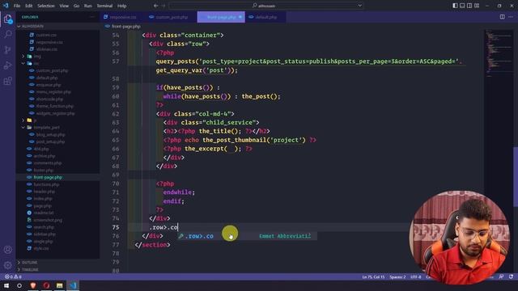Open the Edit menu
Viewport: 518px width, 291px height.
tap(29, 6)
